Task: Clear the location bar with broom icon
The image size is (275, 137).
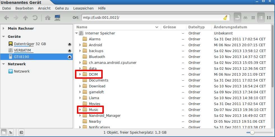Action: point(225,18)
